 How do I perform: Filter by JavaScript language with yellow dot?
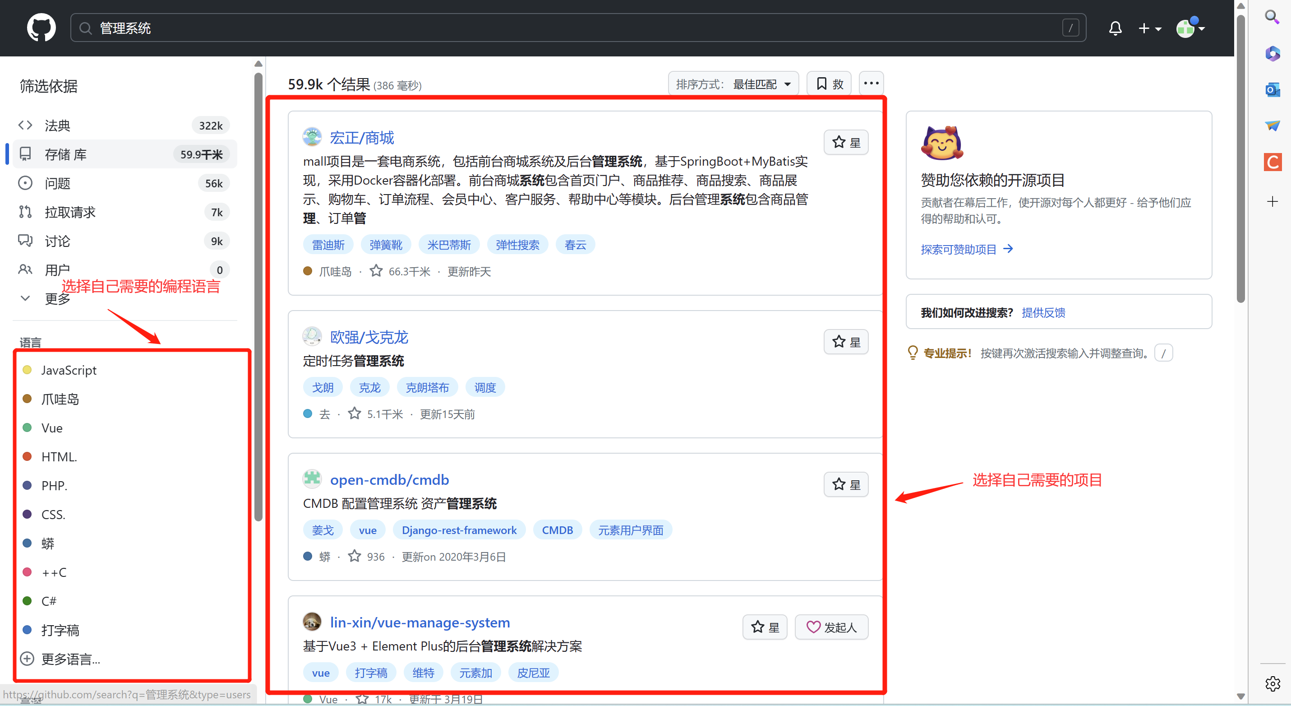click(x=69, y=370)
